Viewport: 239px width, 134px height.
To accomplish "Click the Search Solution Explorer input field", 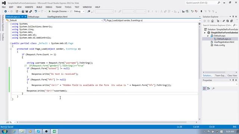I will pos(217,25).
